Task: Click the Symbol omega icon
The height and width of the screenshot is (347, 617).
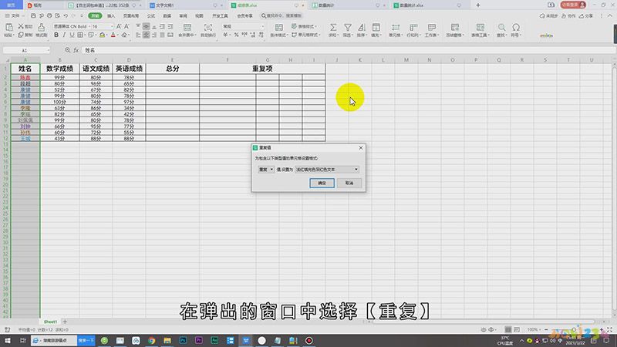Action: (x=516, y=28)
